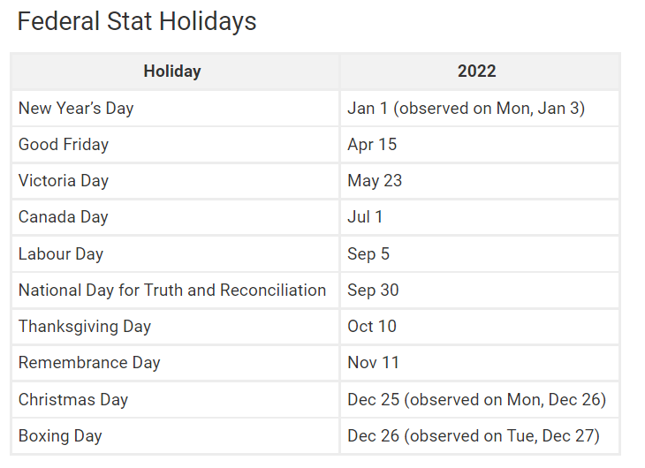This screenshot has width=645, height=468.
Task: Select the Apr 15 date cell
Action: pos(373,145)
